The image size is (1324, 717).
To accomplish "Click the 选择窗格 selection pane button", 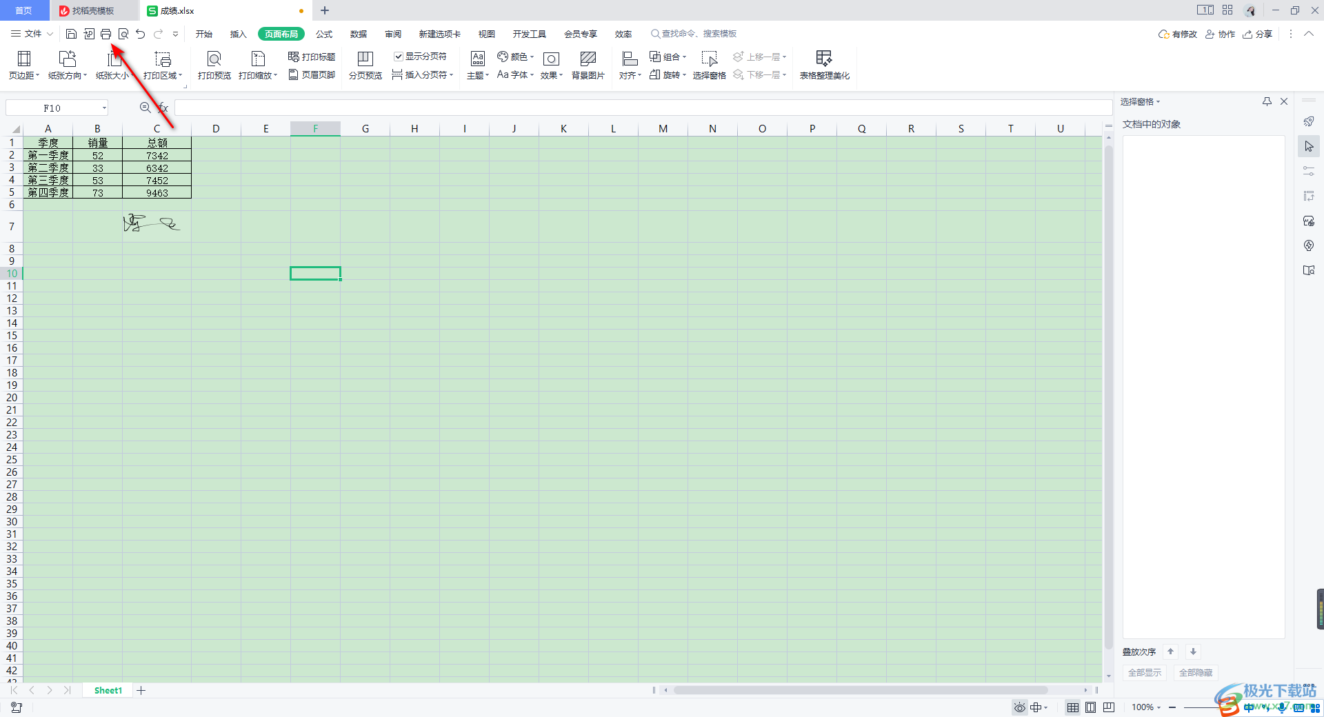I will point(710,65).
